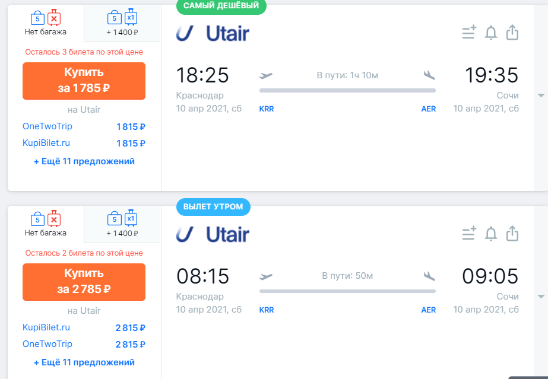
Task: Select the '+1400 ₽' baggage tab for the 18:25 flight
Action: click(122, 23)
